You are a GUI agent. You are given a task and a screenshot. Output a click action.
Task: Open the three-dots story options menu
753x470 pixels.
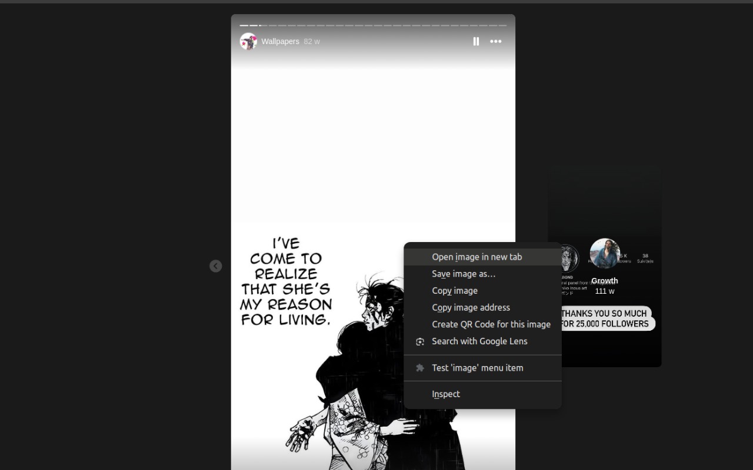pyautogui.click(x=496, y=41)
